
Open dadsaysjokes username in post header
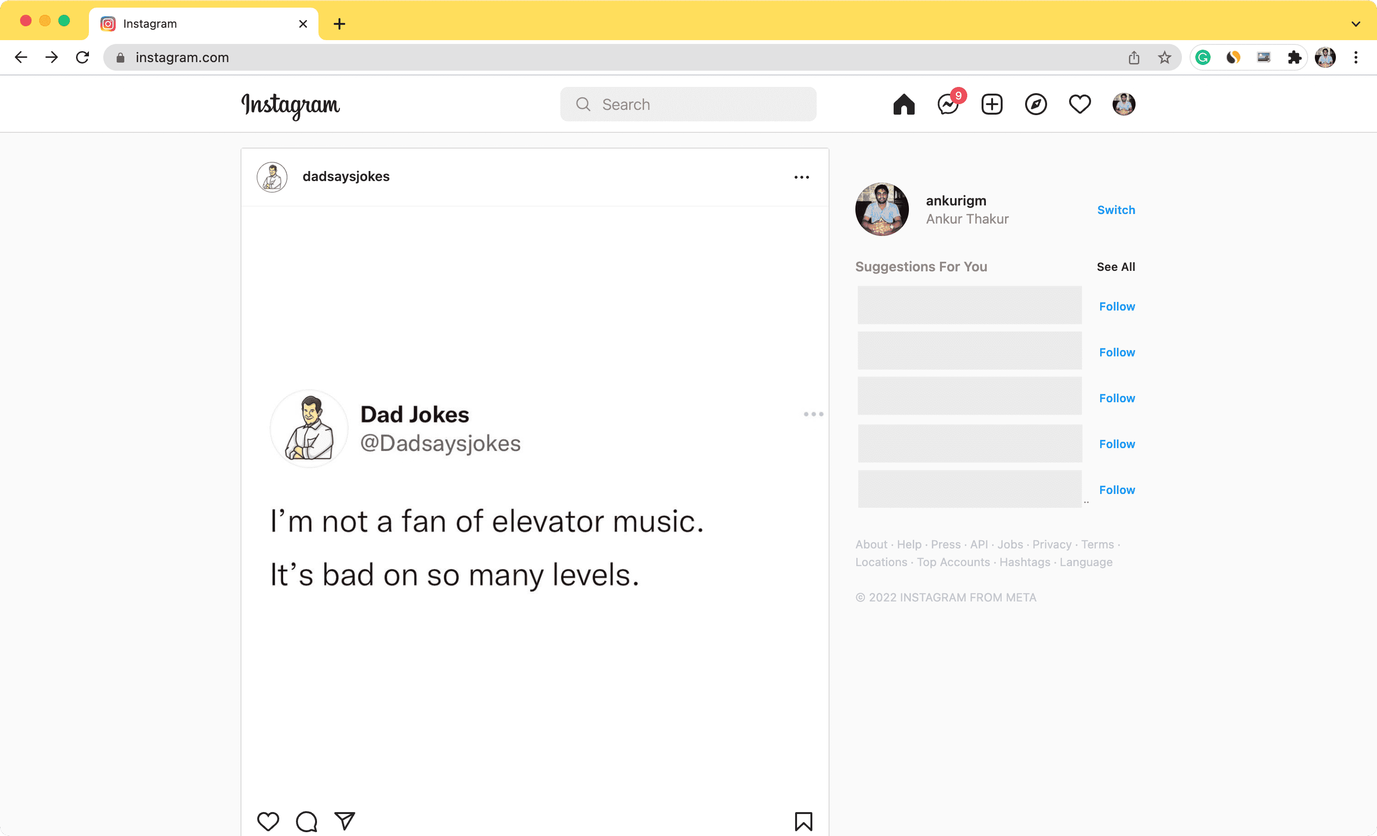pyautogui.click(x=346, y=176)
